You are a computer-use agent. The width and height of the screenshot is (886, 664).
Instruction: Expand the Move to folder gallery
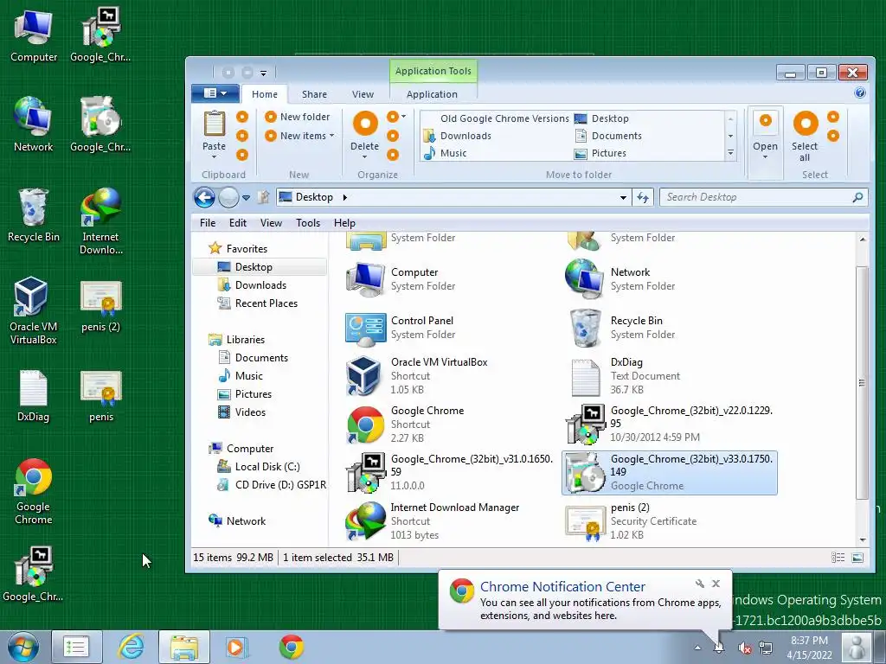pos(730,153)
